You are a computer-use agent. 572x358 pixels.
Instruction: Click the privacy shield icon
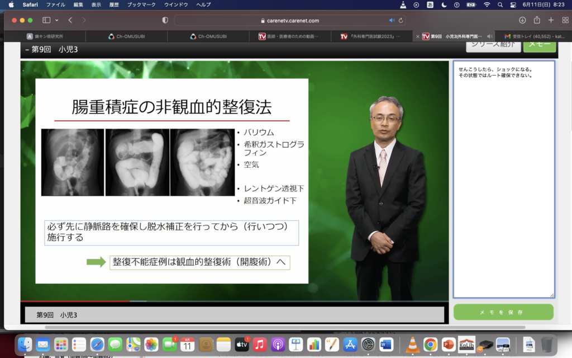pyautogui.click(x=165, y=20)
